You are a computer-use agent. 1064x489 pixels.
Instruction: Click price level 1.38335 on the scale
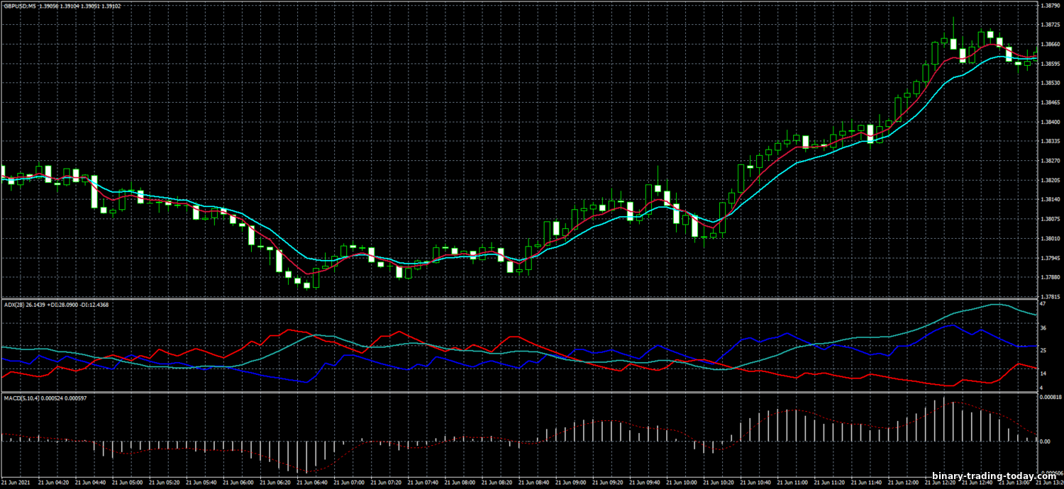coord(1050,141)
